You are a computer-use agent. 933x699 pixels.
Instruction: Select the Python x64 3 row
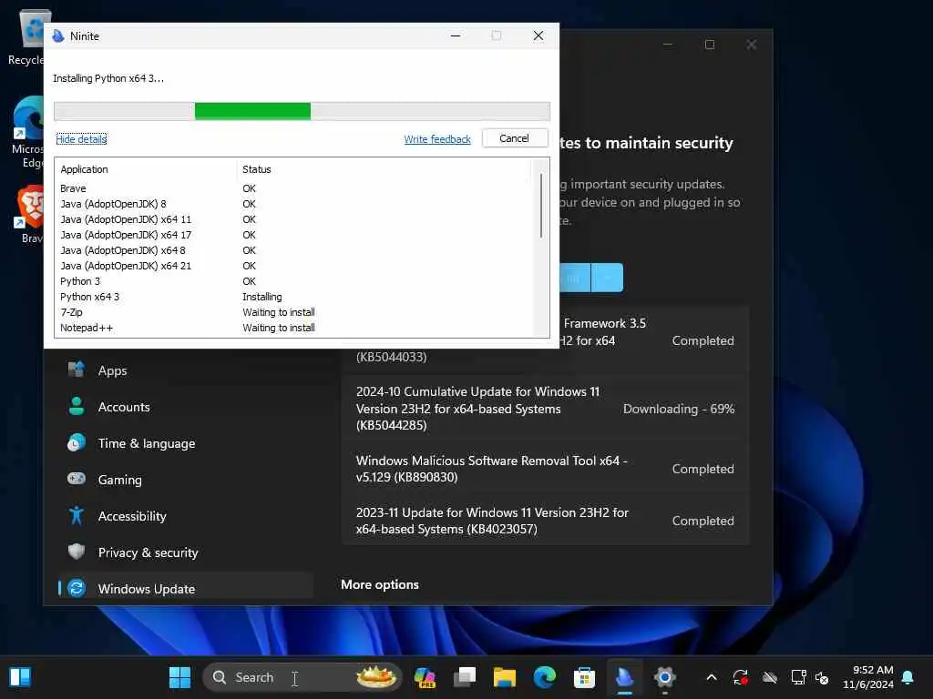[294, 297]
